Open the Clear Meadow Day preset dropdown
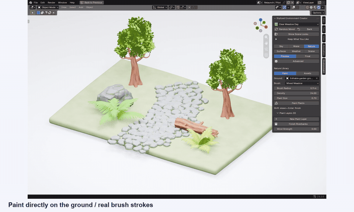This screenshot has width=354, height=212. (x=296, y=24)
